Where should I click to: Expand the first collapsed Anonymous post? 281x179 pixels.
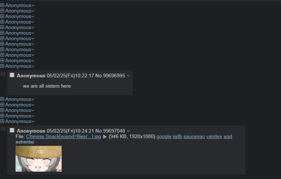(x=2, y=6)
